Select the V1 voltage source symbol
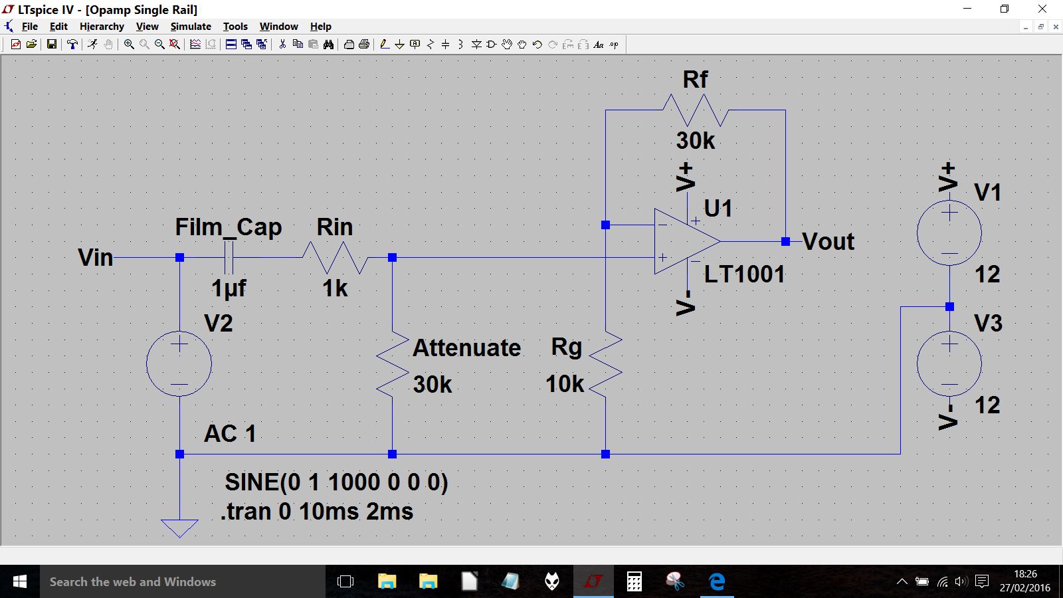The image size is (1063, 598). point(949,233)
